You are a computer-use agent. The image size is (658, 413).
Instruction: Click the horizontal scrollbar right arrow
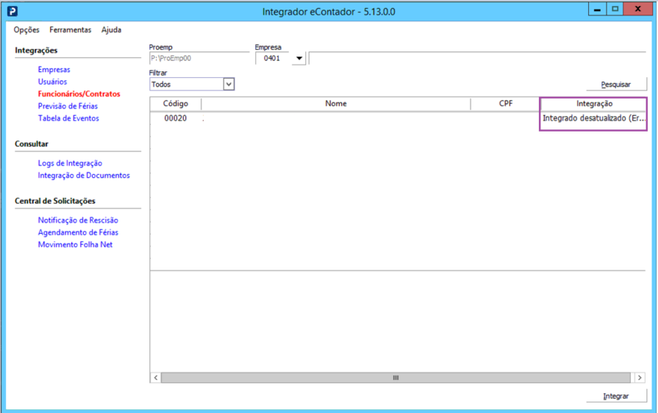coord(640,378)
